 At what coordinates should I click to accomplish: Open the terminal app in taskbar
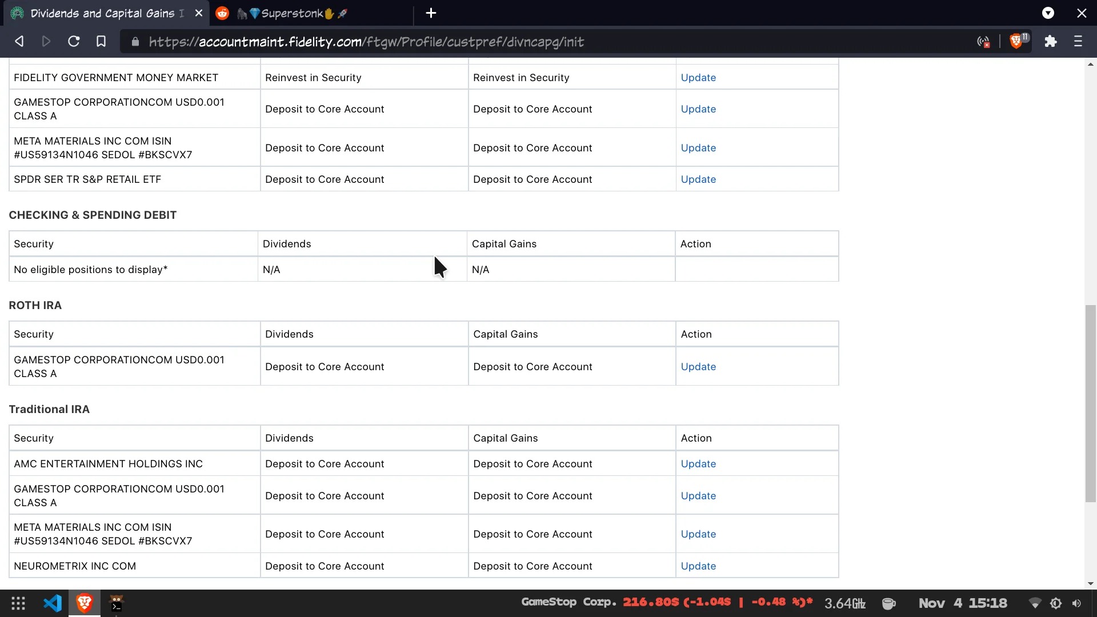point(117,603)
